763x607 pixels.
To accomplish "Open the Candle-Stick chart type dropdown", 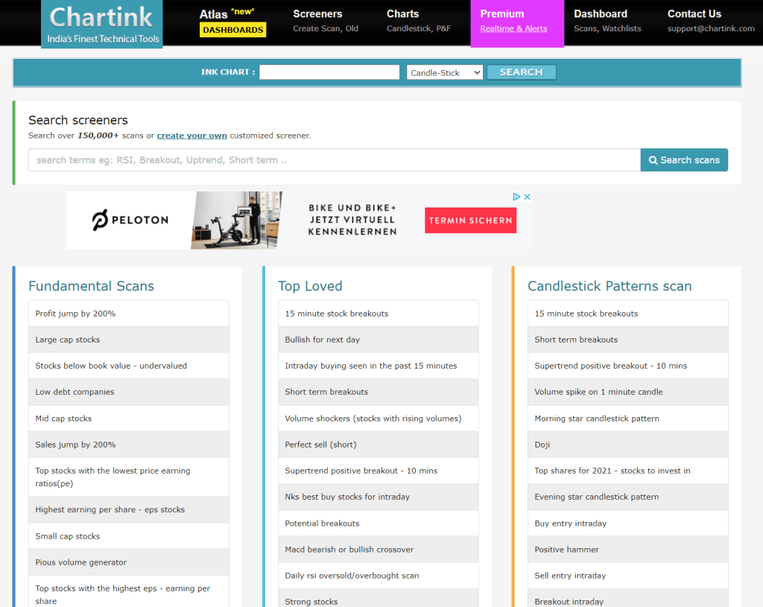I will (x=445, y=72).
